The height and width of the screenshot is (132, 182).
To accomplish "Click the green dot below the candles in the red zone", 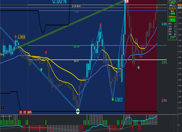I will click(138, 68).
